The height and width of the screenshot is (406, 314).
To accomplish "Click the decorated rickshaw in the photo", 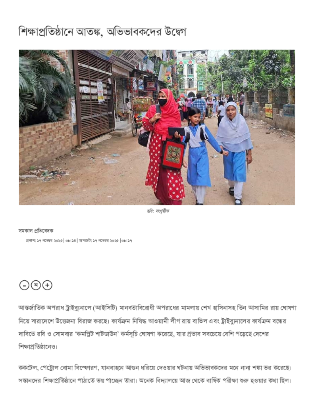I will click(x=141, y=113).
